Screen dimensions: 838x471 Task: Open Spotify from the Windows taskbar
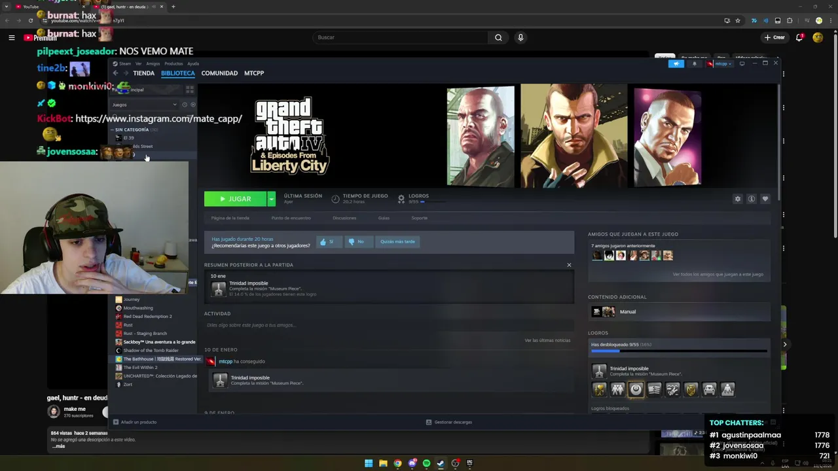(427, 463)
